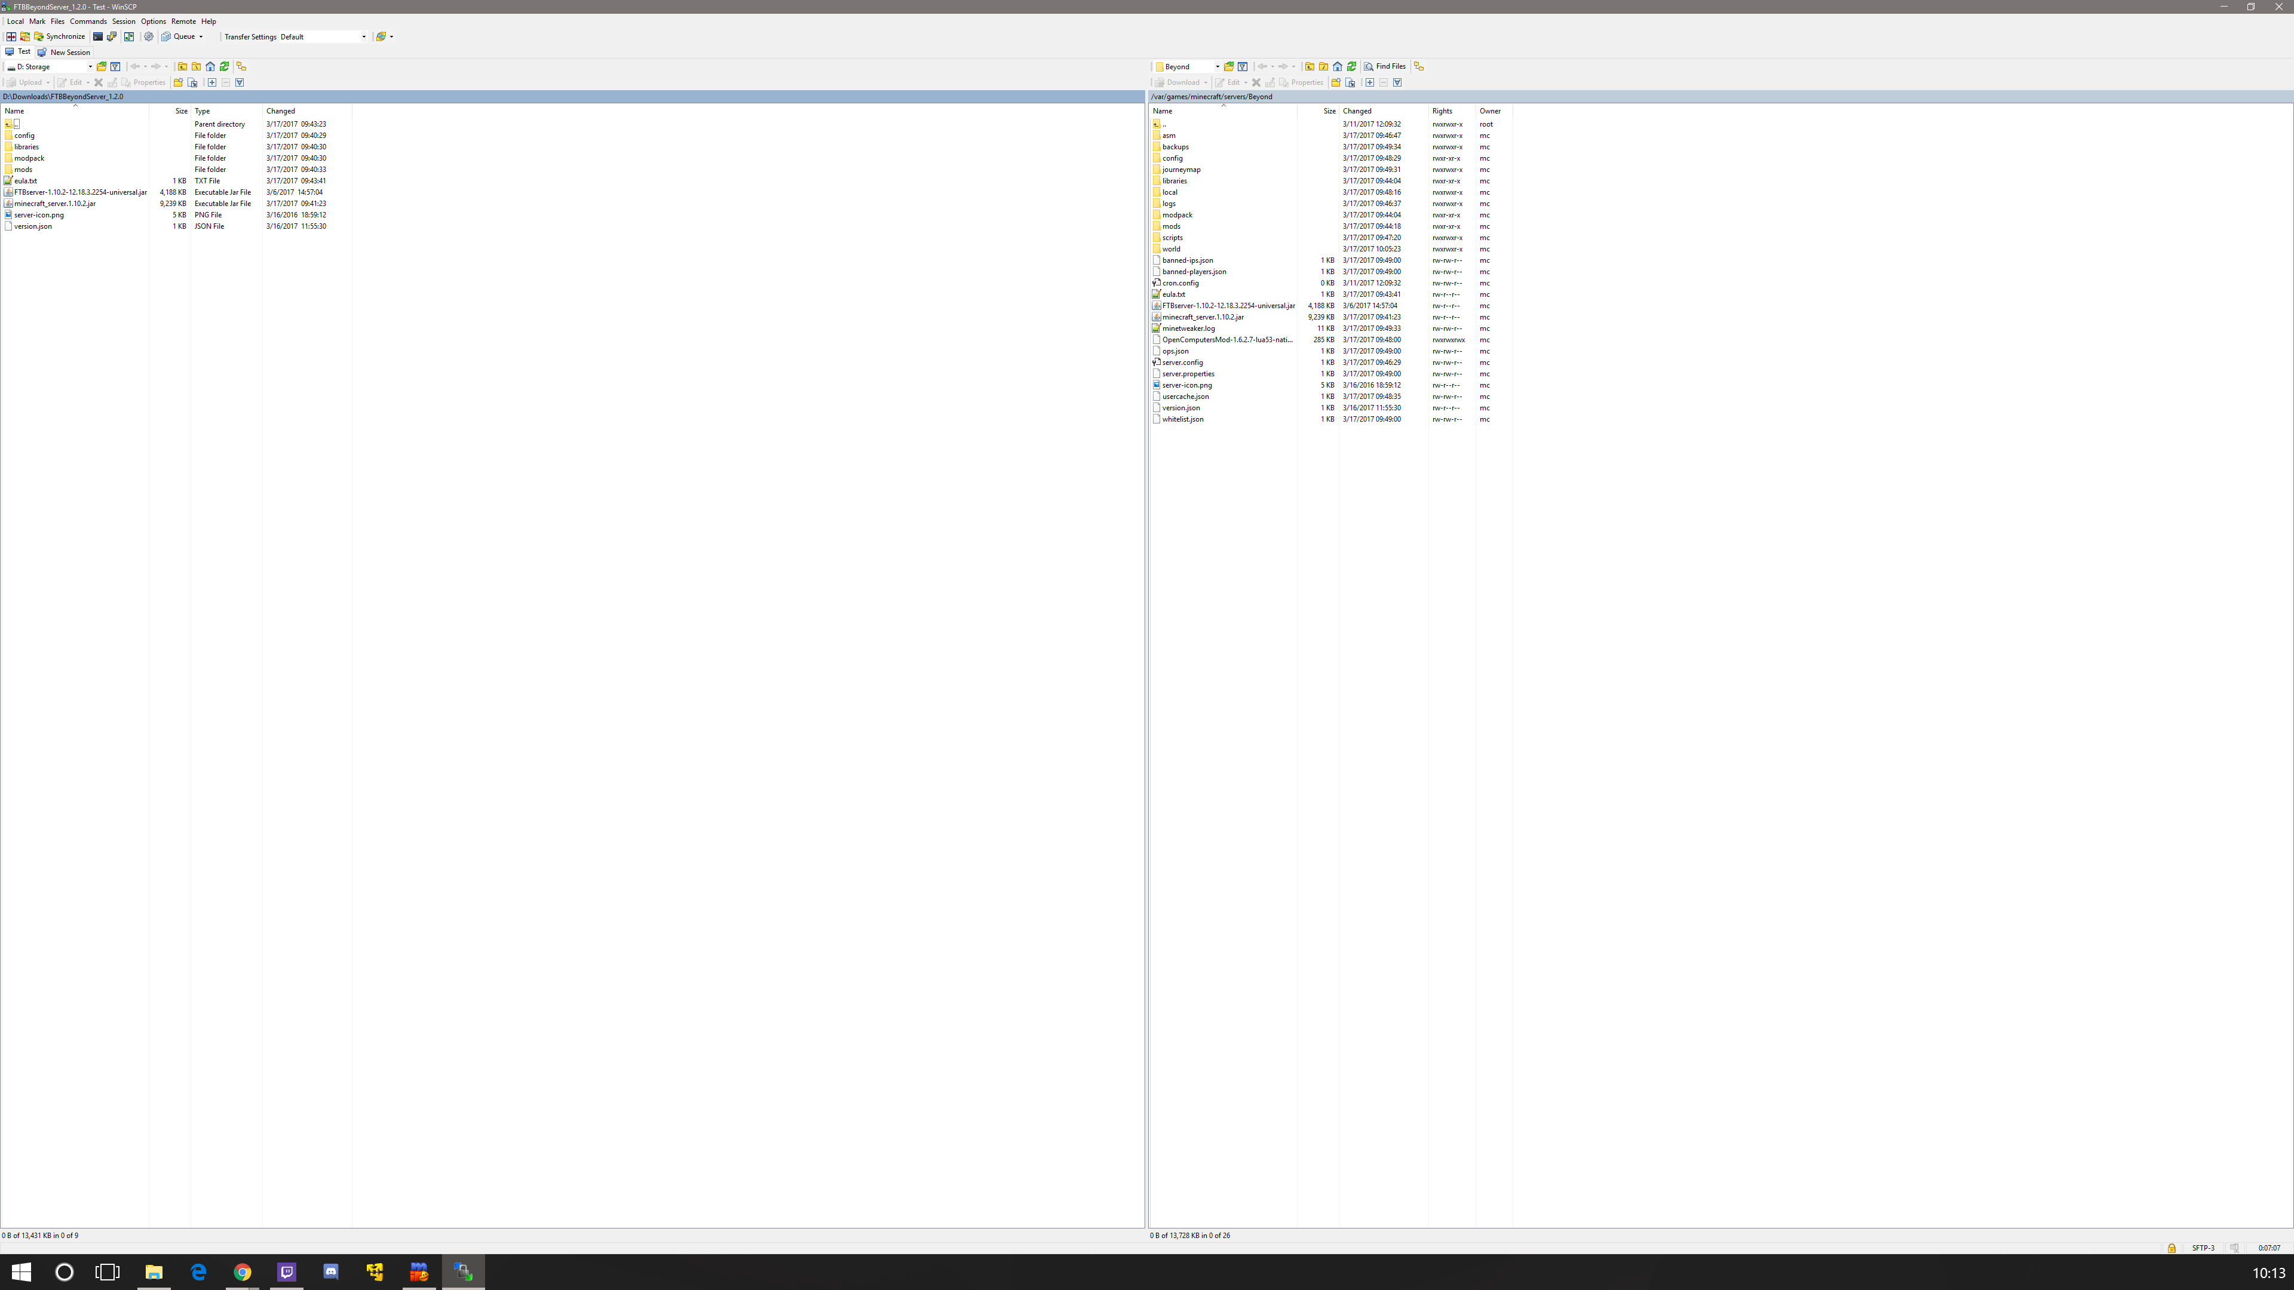Select server.properties in the remote panel
2294x1290 pixels.
[1188, 374]
